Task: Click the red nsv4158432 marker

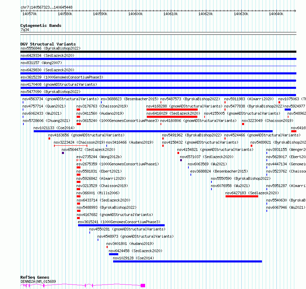Action: 163,146
